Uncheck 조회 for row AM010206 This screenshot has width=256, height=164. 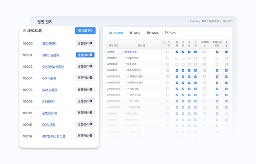coord(183,101)
